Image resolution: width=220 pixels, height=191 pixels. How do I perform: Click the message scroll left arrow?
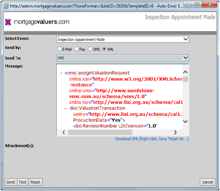64,132
